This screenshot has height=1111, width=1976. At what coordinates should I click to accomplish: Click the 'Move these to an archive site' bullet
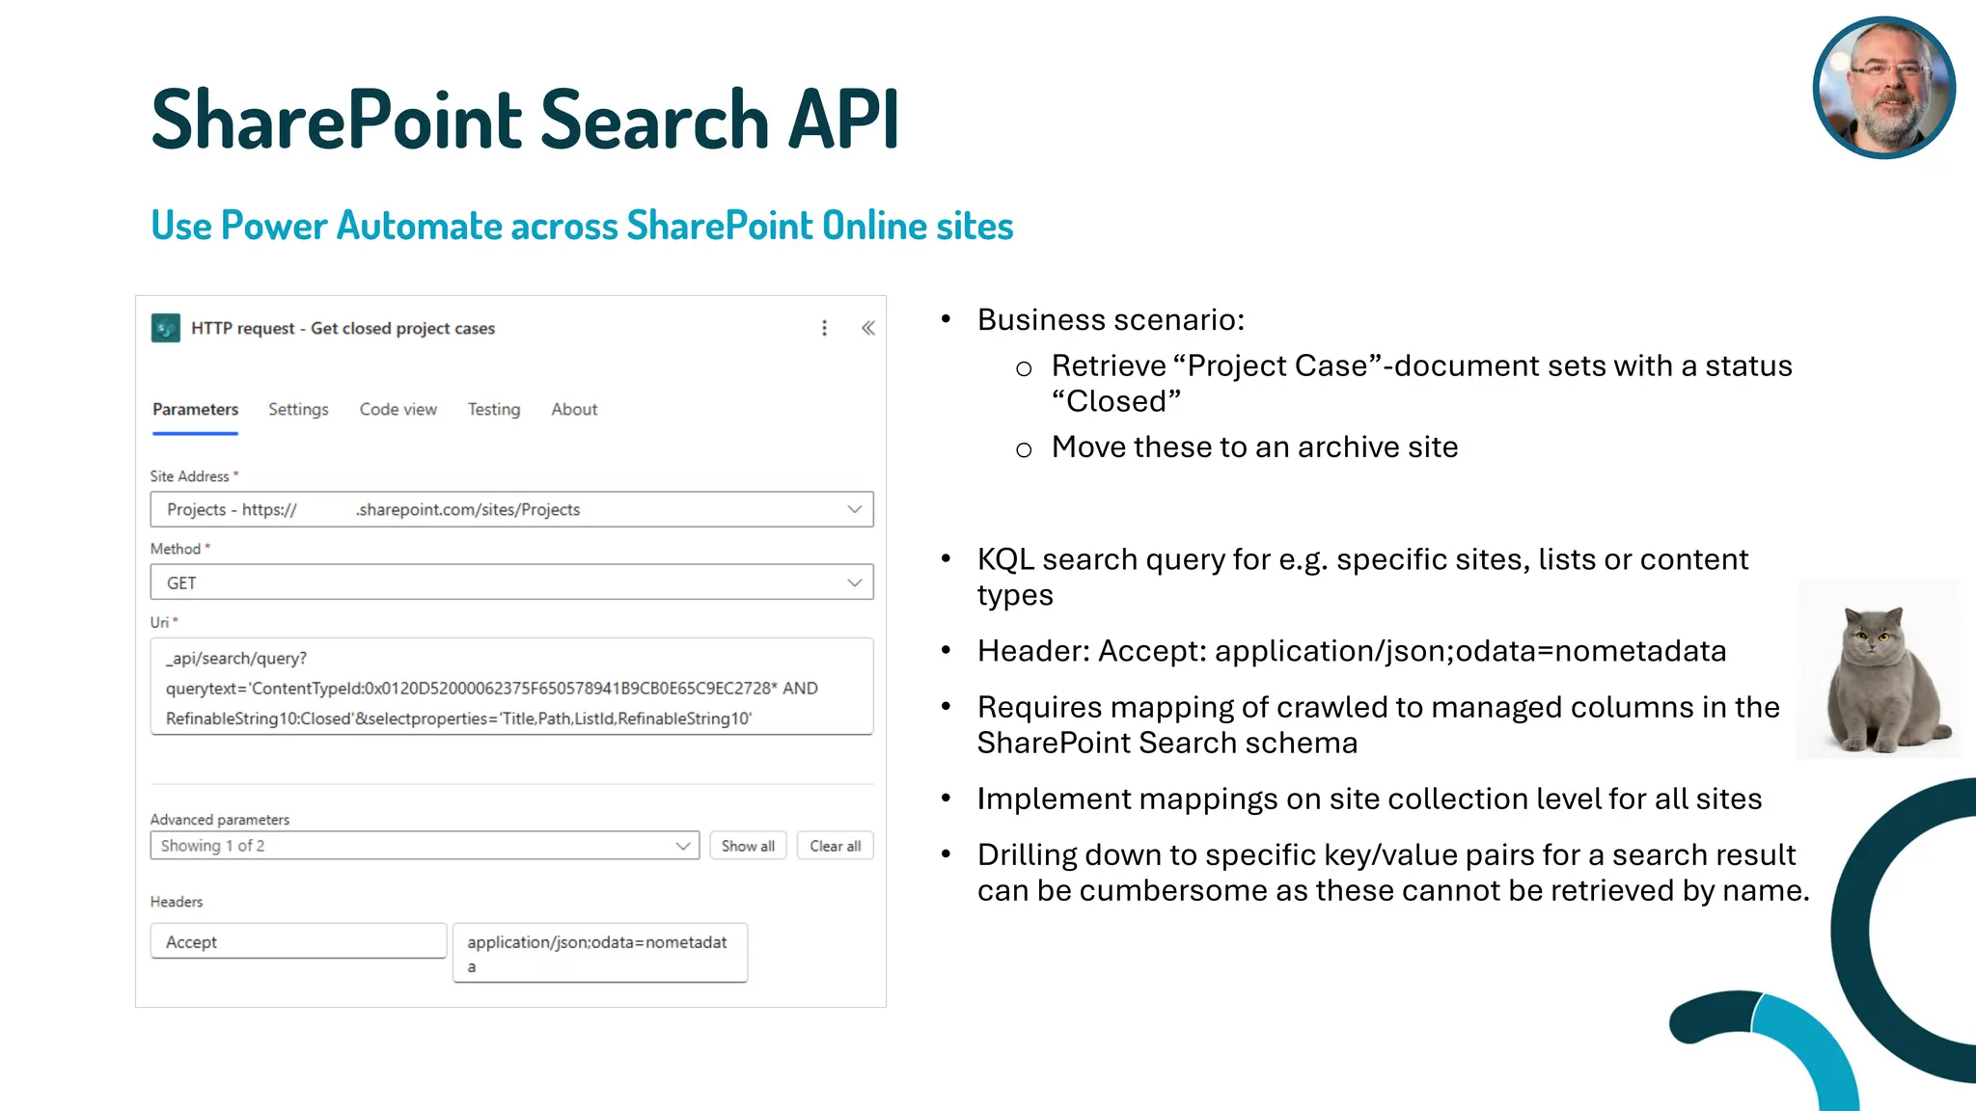click(1254, 447)
